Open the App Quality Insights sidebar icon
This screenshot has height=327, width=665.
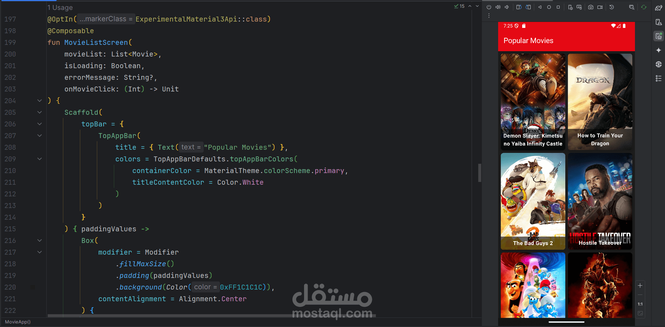tap(659, 64)
